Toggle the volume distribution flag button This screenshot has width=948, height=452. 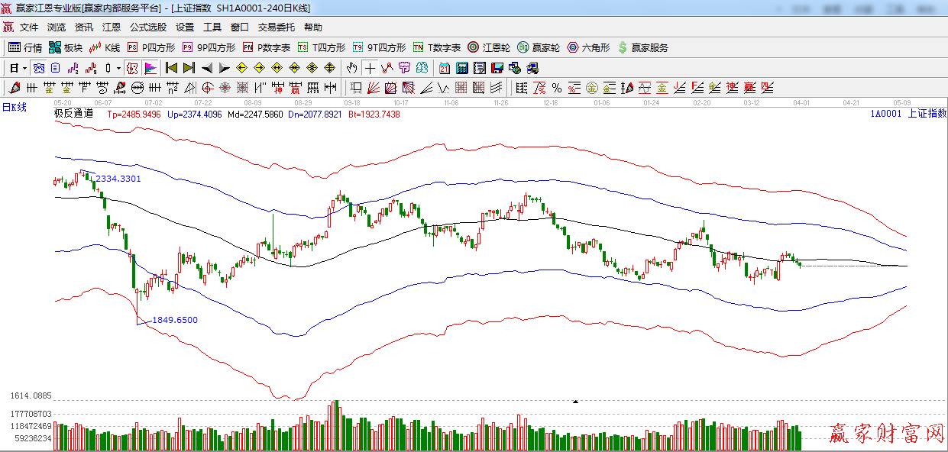(x=150, y=68)
